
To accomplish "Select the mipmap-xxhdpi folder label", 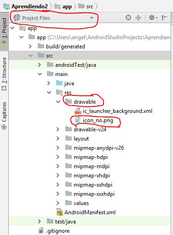I will click(93, 185).
